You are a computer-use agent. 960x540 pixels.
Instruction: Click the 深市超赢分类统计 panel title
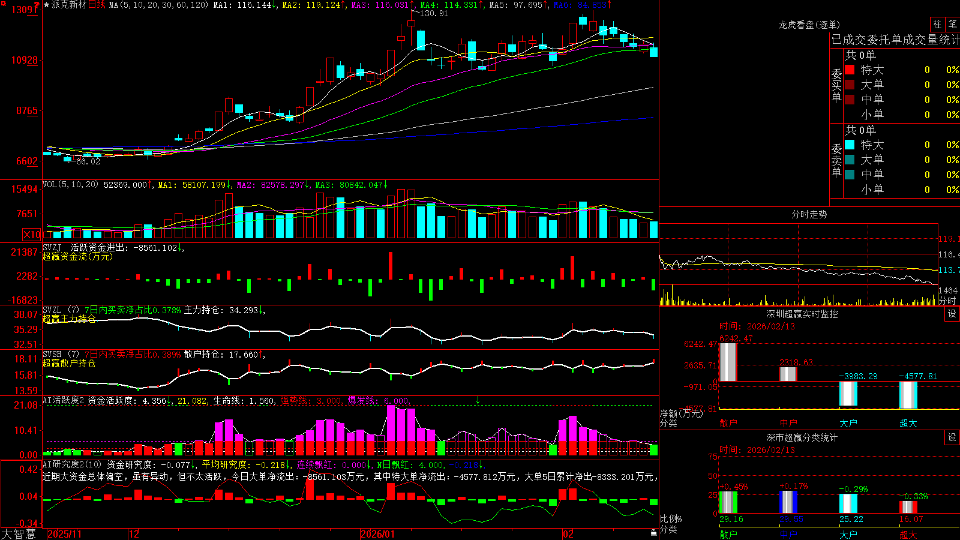coord(802,437)
